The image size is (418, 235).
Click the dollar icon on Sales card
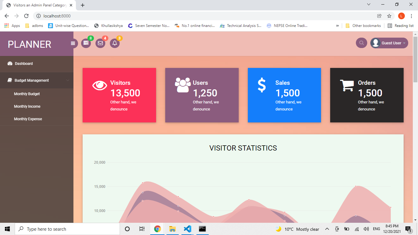click(x=262, y=85)
